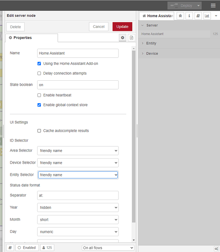Click the red Update button

[x=122, y=27]
